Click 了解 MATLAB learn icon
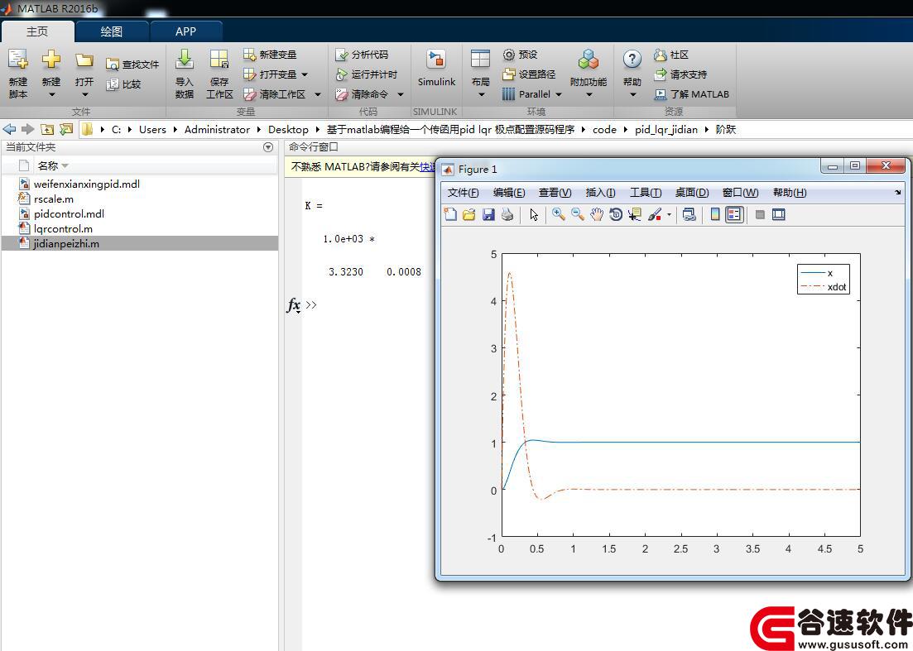Viewport: 913px width, 651px height. (x=691, y=94)
